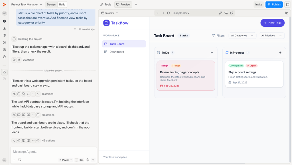Switch to the Design tab
The height and width of the screenshot is (165, 292).
51,5
